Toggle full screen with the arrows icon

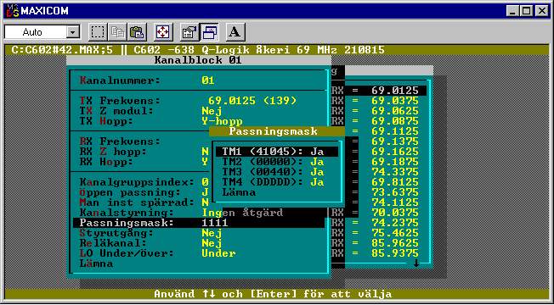pyautogui.click(x=163, y=32)
